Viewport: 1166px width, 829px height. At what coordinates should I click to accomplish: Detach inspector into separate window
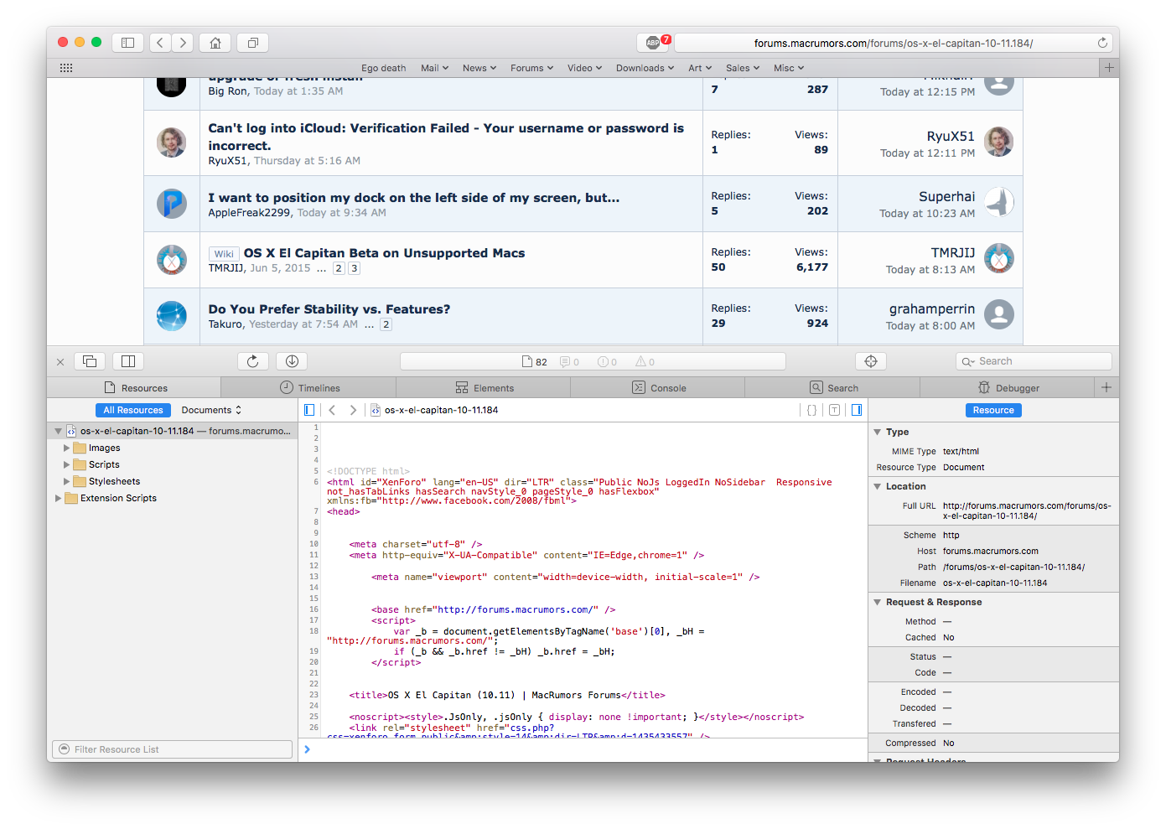tap(90, 361)
